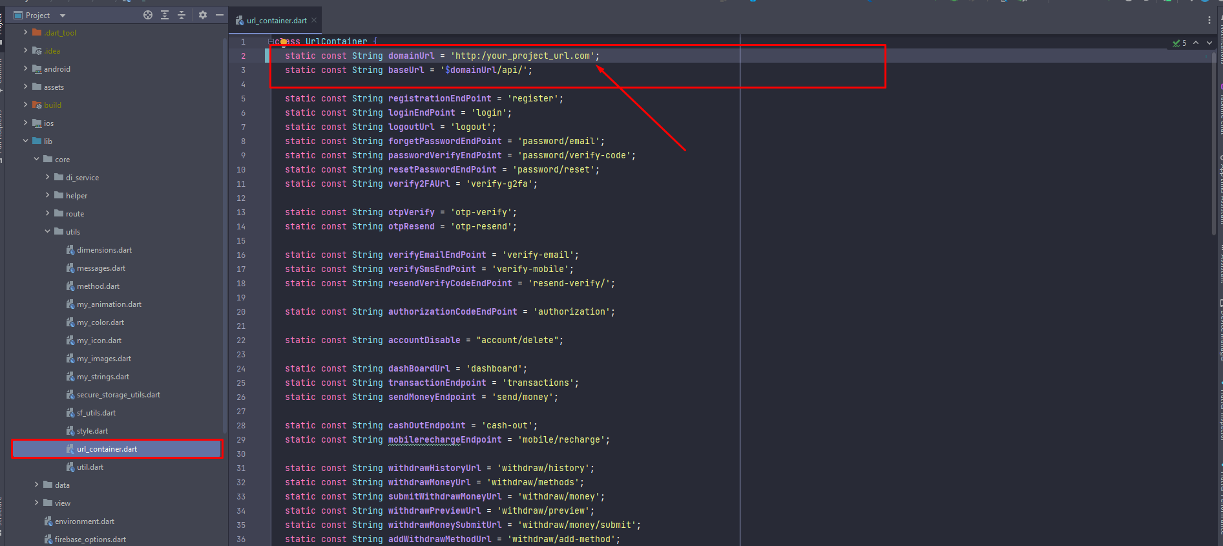
Task: Expand the android folder
Action: (26, 68)
